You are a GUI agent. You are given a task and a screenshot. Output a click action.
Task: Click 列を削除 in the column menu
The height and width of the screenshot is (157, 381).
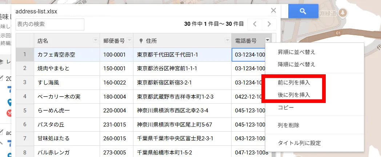pyautogui.click(x=288, y=125)
